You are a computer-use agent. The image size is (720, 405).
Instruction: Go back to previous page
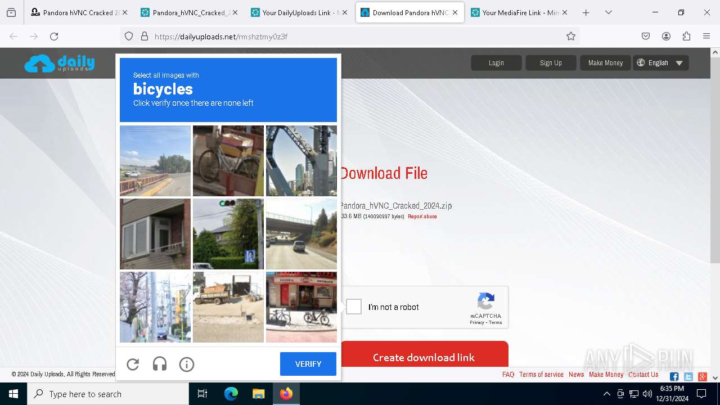(x=13, y=36)
